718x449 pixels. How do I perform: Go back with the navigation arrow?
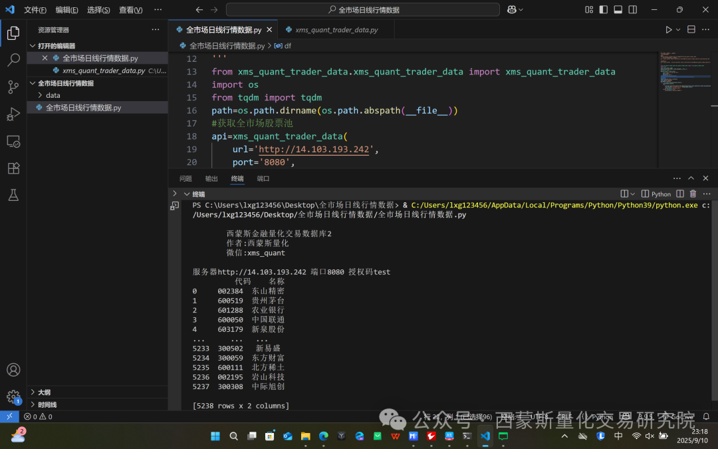[x=199, y=9]
